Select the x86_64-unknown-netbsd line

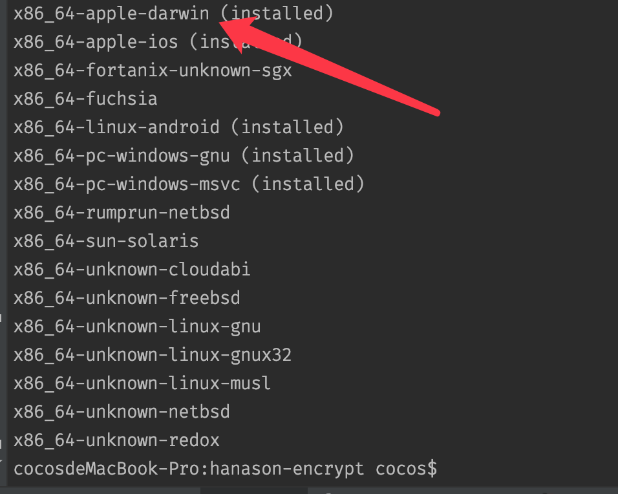pyautogui.click(x=122, y=412)
